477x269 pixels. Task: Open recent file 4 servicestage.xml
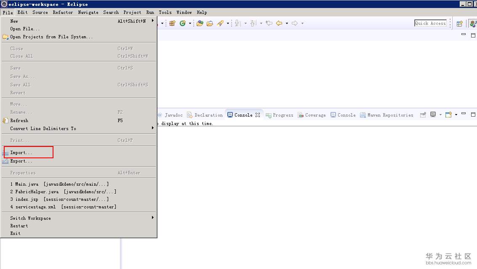click(x=79, y=207)
